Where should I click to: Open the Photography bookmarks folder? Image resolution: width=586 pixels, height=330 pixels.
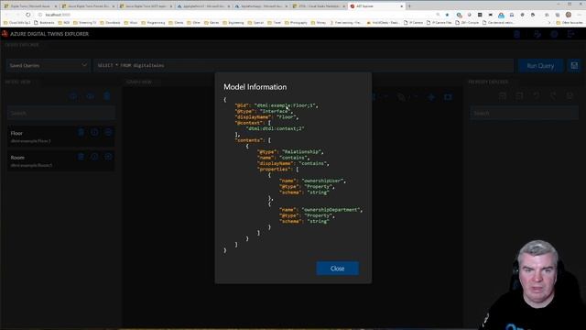click(296, 23)
